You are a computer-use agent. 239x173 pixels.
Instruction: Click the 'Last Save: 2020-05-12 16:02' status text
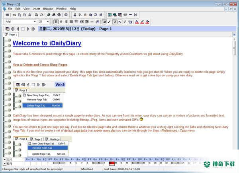point(122,169)
